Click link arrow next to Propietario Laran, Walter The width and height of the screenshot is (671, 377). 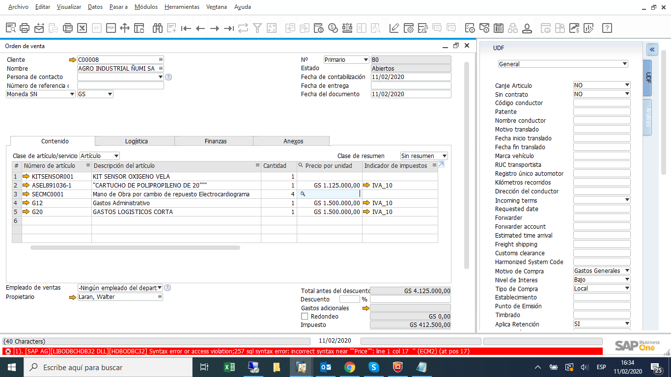click(x=73, y=297)
